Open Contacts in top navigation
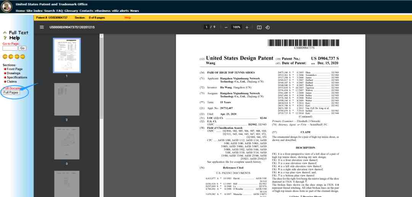This screenshot has height=197, width=412. click(86, 11)
